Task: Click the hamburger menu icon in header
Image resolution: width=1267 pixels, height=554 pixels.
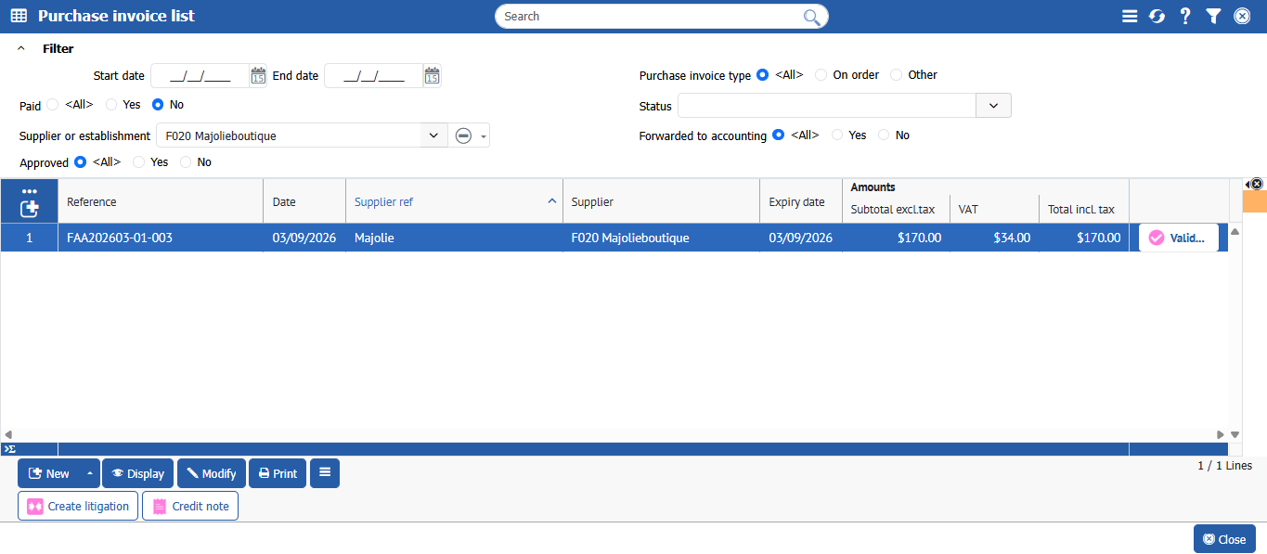Action: point(1130,16)
